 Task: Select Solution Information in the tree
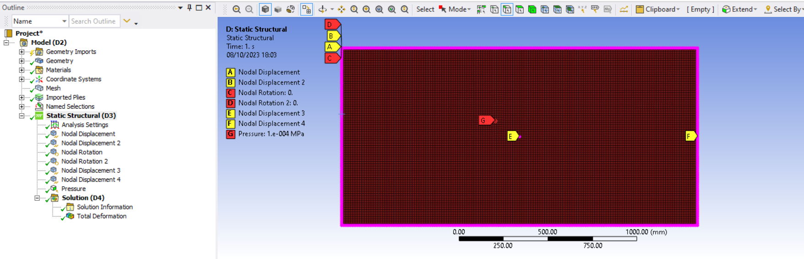104,207
